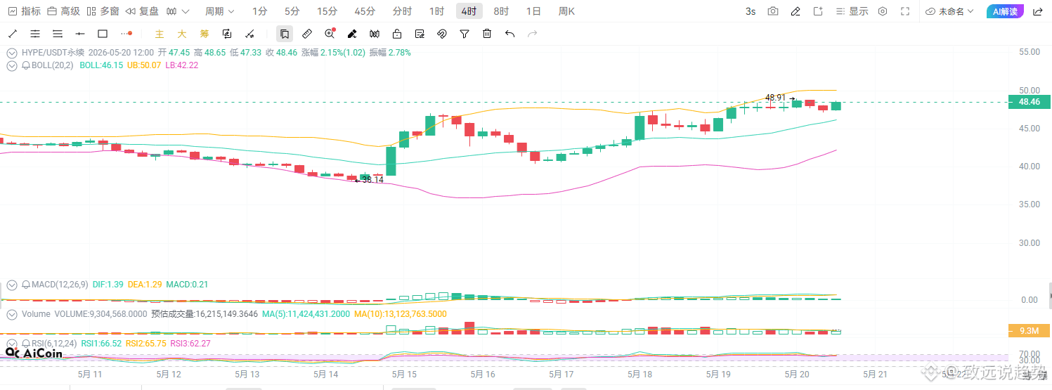This screenshot has height=390, width=1052.
Task: Collapse the RSI(6,12,24) indicator pane
Action: click(x=12, y=344)
